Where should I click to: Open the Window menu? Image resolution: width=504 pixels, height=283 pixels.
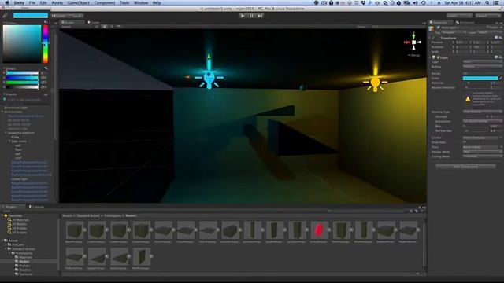coord(141,2)
